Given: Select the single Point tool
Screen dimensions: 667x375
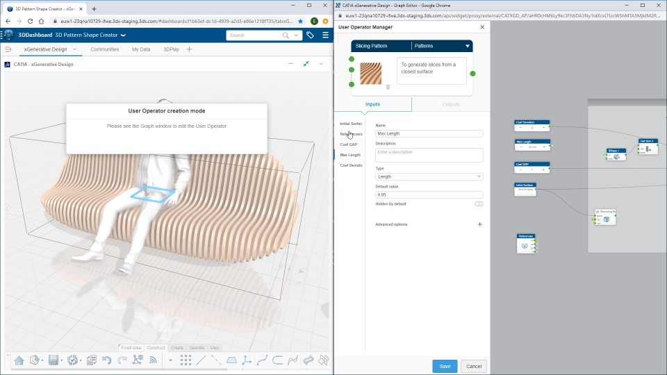Looking at the screenshot, I should pos(171,360).
